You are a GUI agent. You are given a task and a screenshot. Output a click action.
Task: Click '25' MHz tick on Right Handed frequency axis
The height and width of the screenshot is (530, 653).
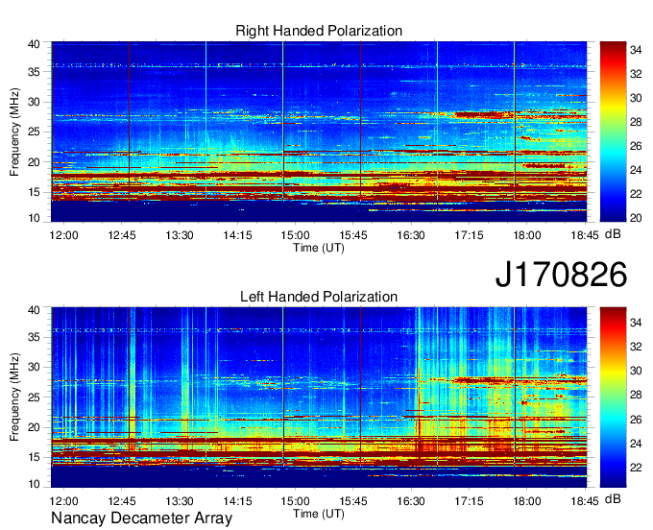pyautogui.click(x=35, y=132)
